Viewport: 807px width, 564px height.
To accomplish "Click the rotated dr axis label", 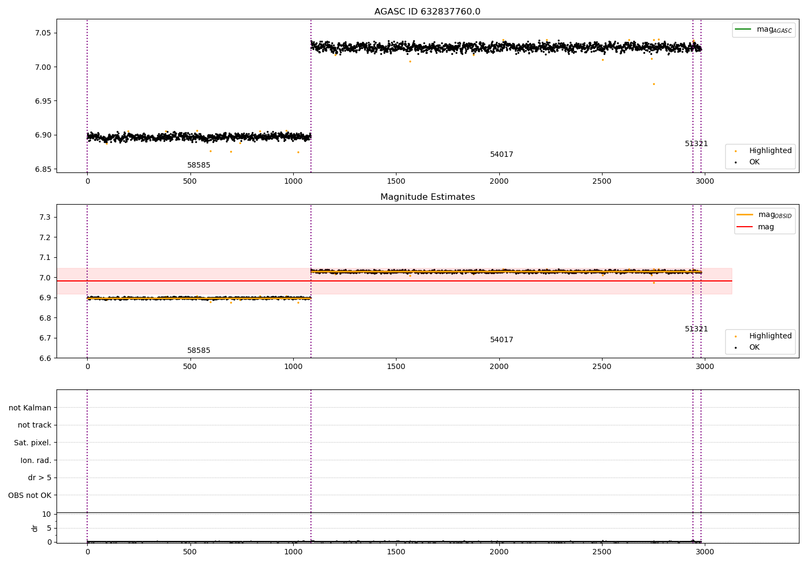I will coord(35,528).
